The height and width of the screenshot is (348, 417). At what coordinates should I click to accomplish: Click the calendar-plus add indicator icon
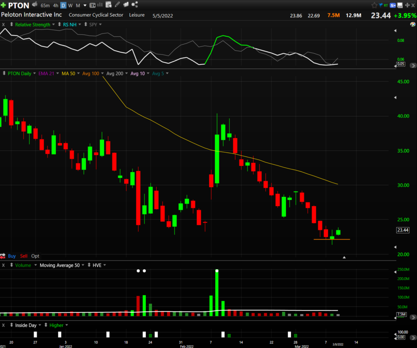[108, 5]
